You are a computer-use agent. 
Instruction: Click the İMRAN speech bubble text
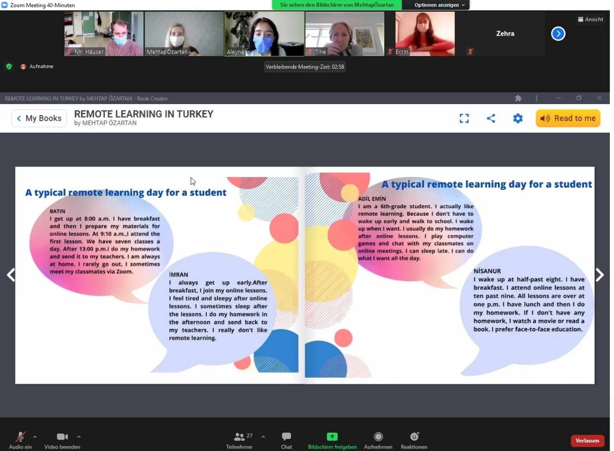click(218, 306)
